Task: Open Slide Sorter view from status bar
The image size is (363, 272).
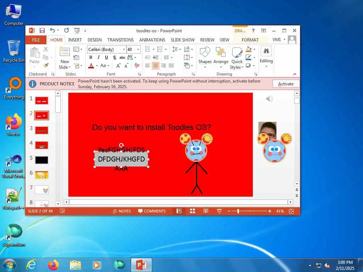Action: coord(192,211)
